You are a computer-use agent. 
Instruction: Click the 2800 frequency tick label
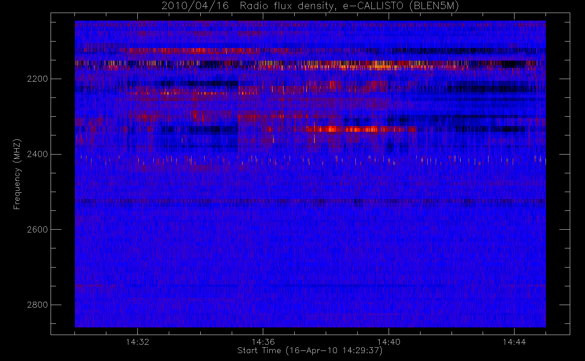tap(37, 305)
